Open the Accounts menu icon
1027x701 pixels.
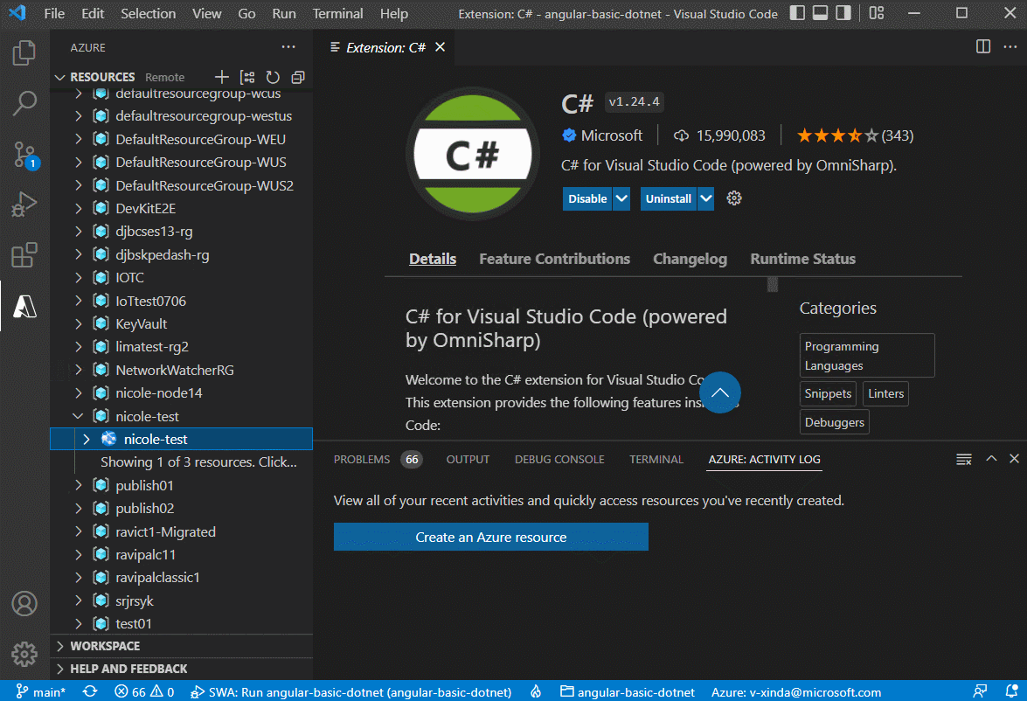24,603
